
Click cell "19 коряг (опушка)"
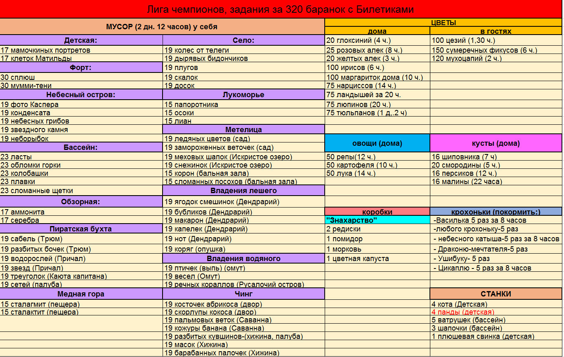(243, 249)
